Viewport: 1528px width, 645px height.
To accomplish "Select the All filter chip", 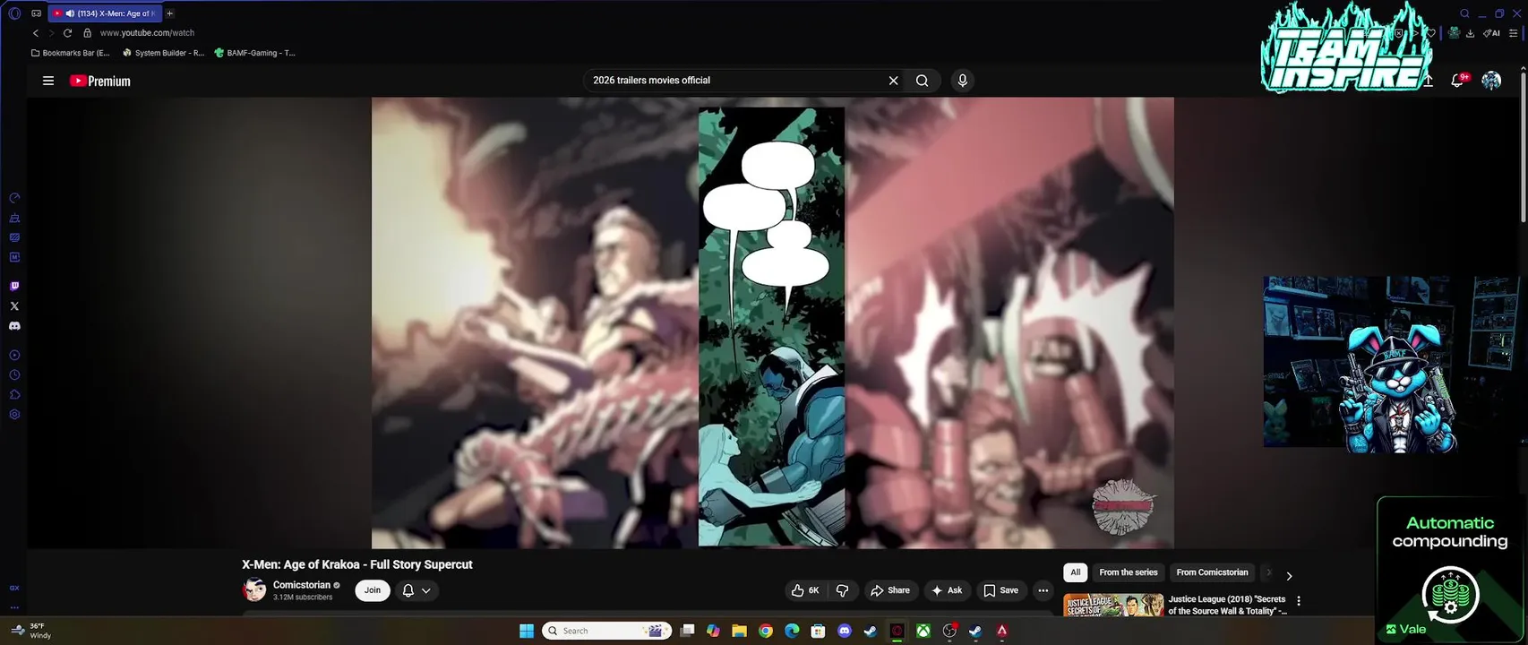I will pos(1075,572).
